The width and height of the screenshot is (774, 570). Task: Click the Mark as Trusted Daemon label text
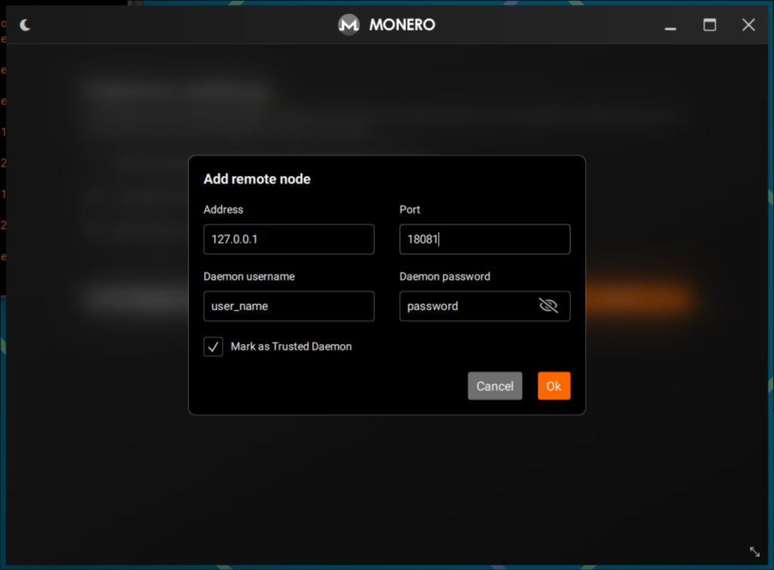pyautogui.click(x=291, y=346)
